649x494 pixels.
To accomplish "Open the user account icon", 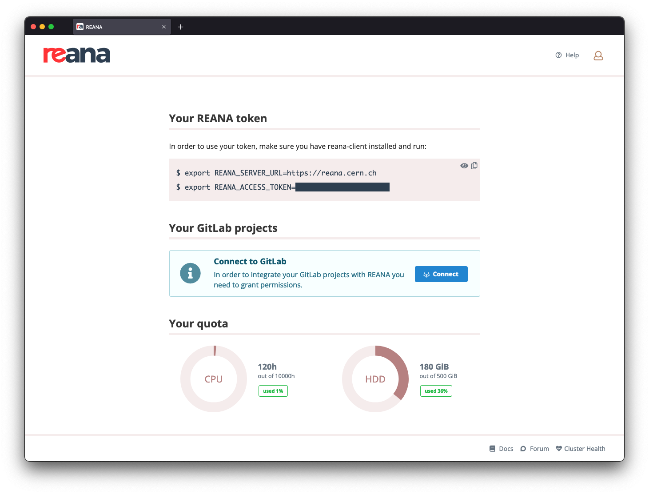I will coord(598,55).
